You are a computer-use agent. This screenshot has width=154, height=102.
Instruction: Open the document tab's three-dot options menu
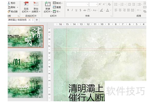pyautogui.click(x=33, y=20)
